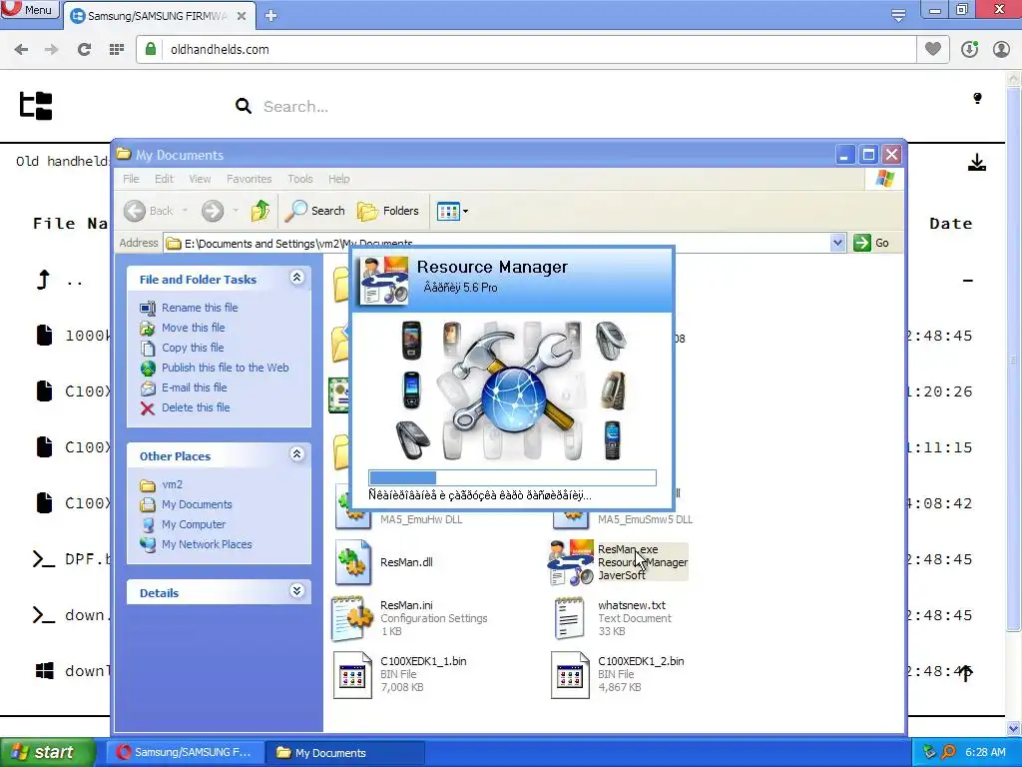
Task: Click the Explorer Search toolbar button
Action: coord(314,211)
